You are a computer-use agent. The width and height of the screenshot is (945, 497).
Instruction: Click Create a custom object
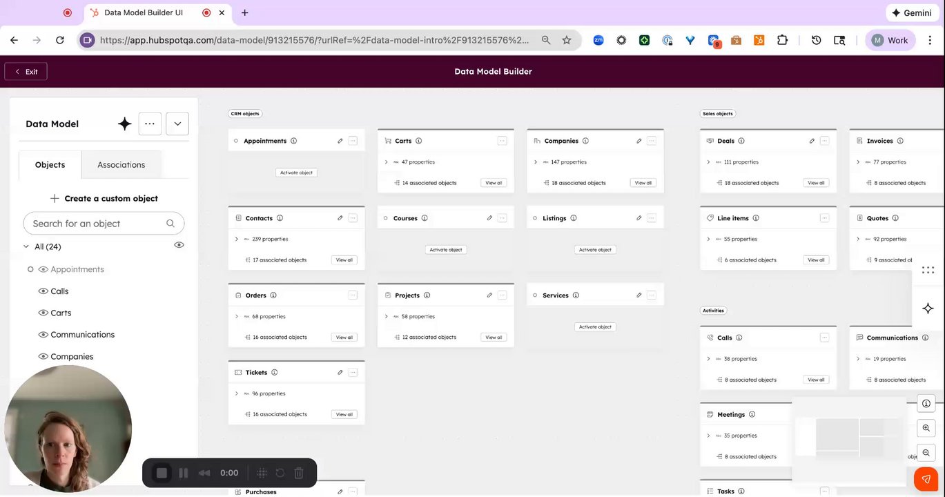[104, 199]
